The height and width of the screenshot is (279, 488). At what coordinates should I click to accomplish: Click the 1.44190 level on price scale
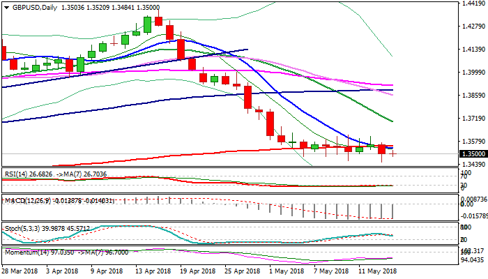pyautogui.click(x=473, y=4)
